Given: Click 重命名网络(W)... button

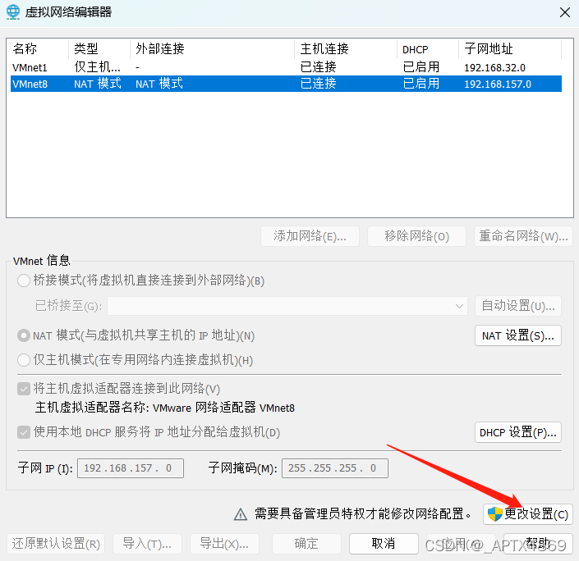Looking at the screenshot, I should (523, 236).
